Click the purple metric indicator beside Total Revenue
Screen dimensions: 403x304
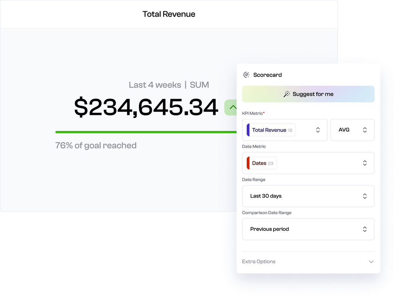coord(248,130)
